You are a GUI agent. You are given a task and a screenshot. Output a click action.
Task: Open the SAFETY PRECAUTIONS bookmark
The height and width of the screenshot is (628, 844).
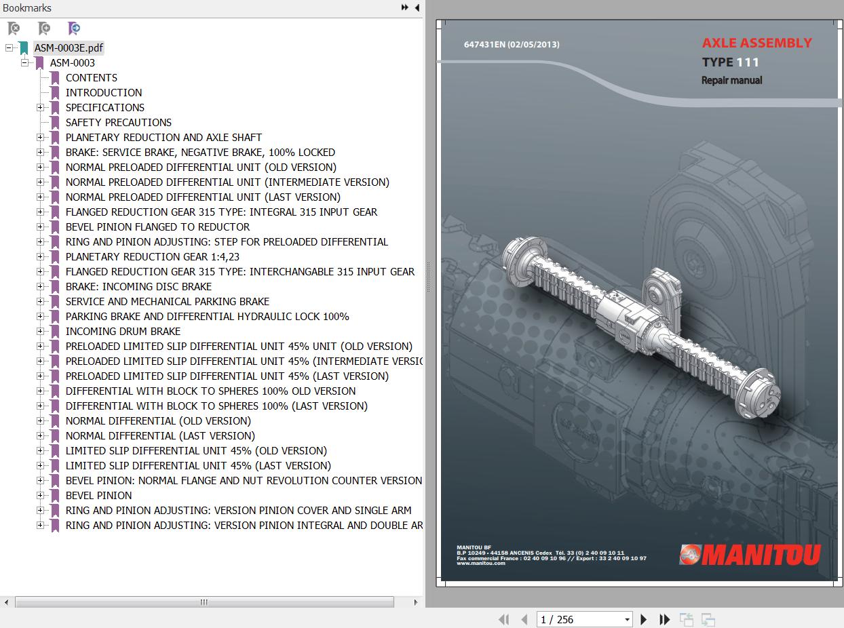[x=119, y=123]
